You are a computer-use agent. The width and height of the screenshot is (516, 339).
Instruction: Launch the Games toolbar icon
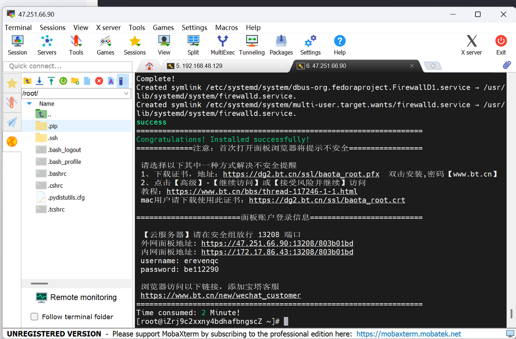[106, 45]
